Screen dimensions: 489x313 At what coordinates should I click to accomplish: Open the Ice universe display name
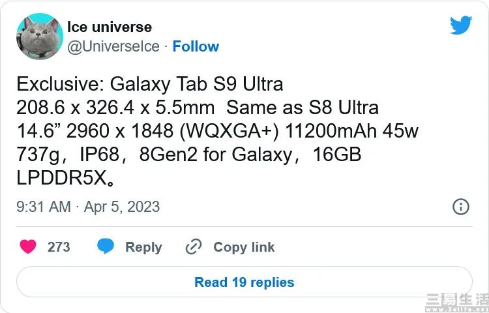tap(110, 27)
